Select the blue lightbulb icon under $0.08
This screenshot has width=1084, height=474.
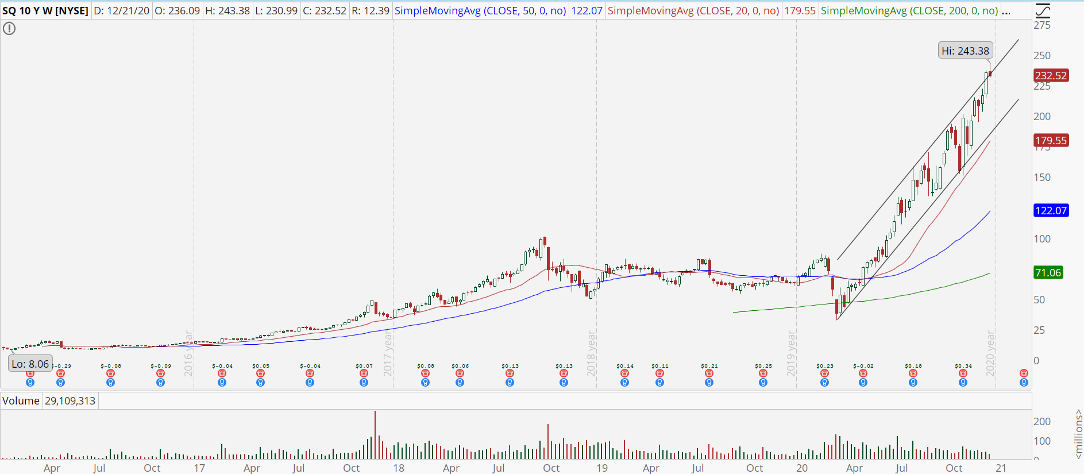(425, 383)
